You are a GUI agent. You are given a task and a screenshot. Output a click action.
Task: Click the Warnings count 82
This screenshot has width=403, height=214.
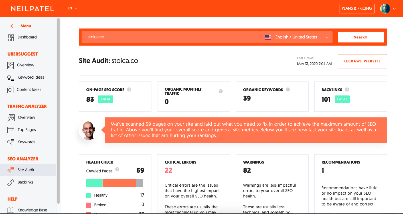(247, 170)
